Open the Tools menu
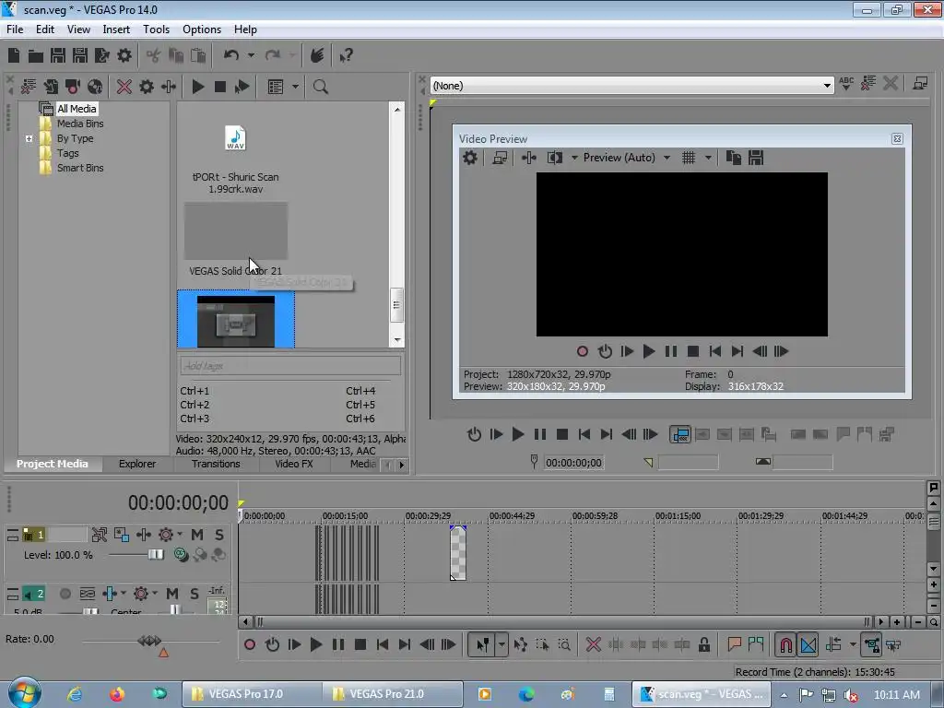The image size is (944, 708). [156, 29]
